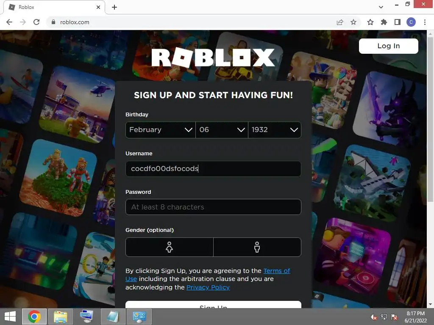Click the share page icon in address bar
434x325 pixels.
click(340, 22)
